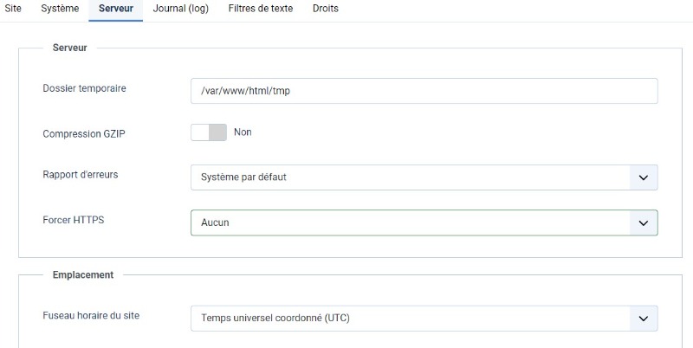Image resolution: width=693 pixels, height=348 pixels.
Task: Open the Journal (log) tab
Action: [181, 9]
